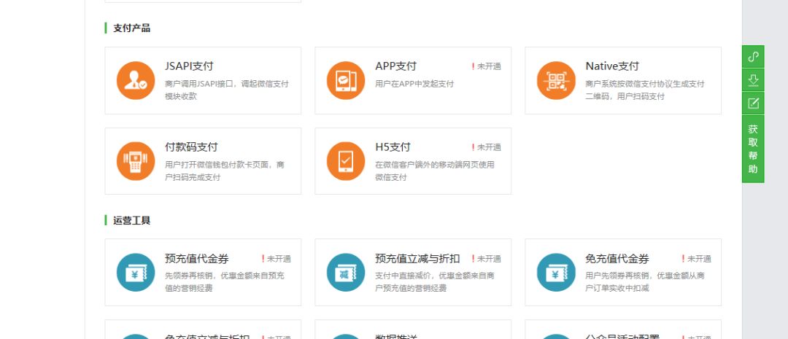Click the 预充值立减与折扣 teal discount icon
Viewport: 788px width, 339px height.
tap(346, 272)
